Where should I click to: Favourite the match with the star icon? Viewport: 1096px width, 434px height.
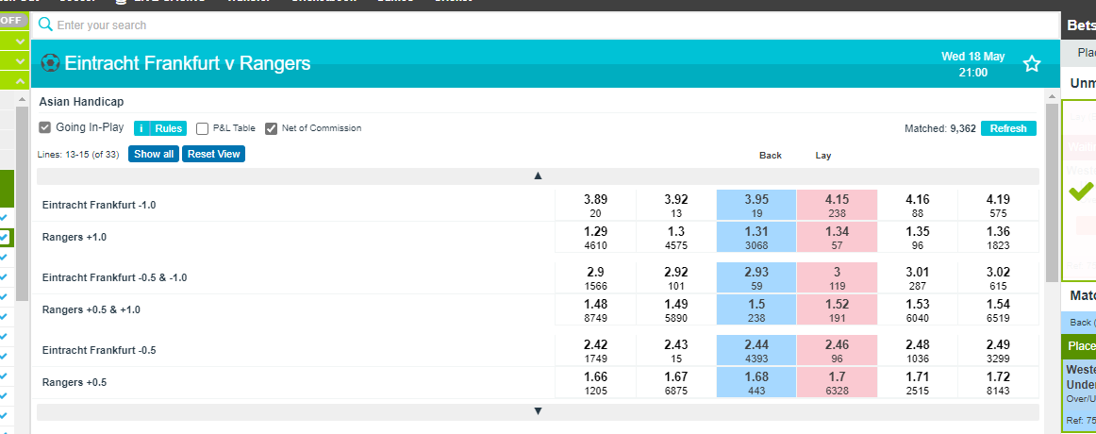(x=1032, y=63)
